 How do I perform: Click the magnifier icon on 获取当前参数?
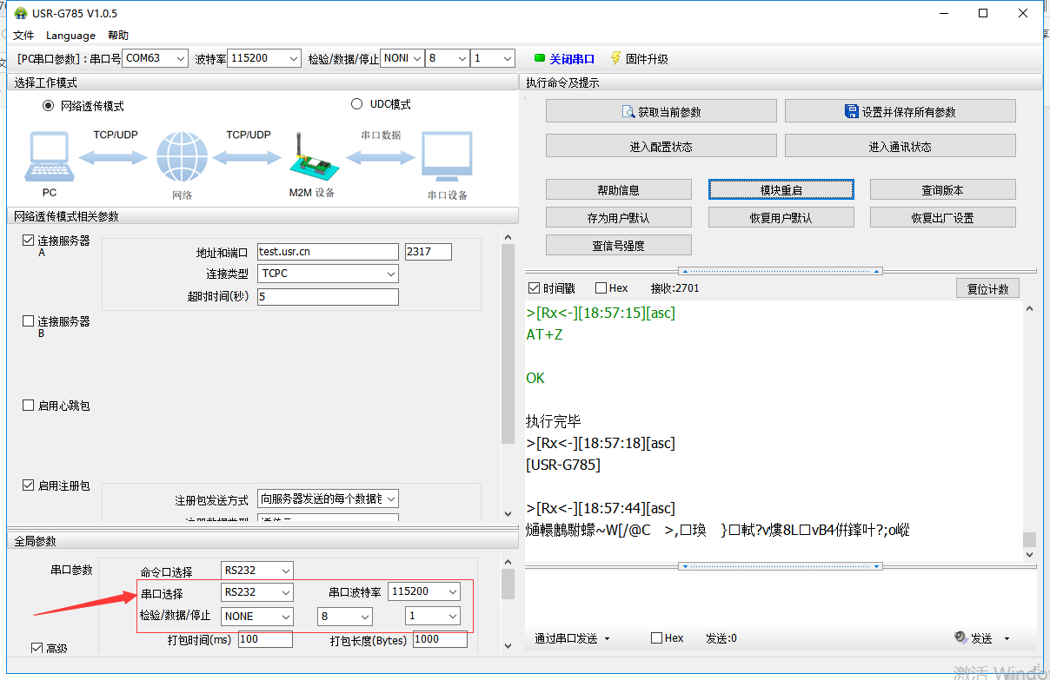(628, 112)
